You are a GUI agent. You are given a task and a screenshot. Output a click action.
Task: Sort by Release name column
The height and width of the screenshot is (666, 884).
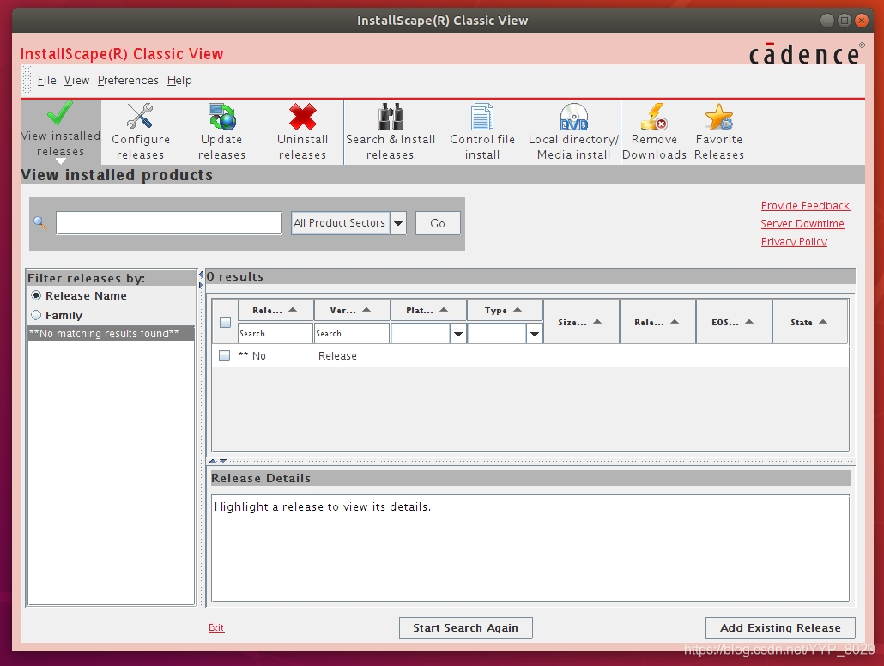click(x=275, y=310)
